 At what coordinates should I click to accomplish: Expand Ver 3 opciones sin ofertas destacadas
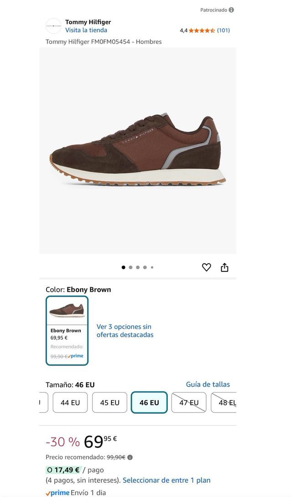(125, 331)
